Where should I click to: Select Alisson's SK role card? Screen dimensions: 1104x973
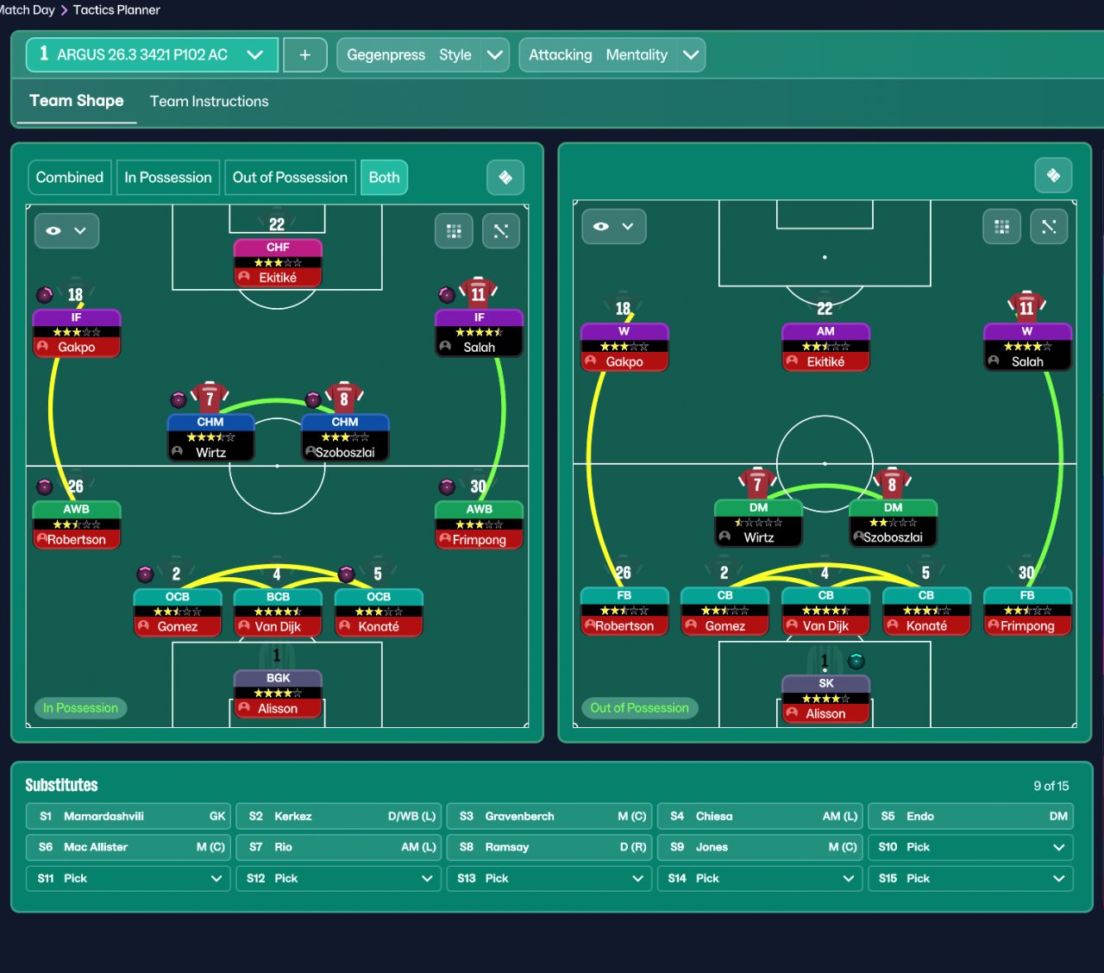826,699
